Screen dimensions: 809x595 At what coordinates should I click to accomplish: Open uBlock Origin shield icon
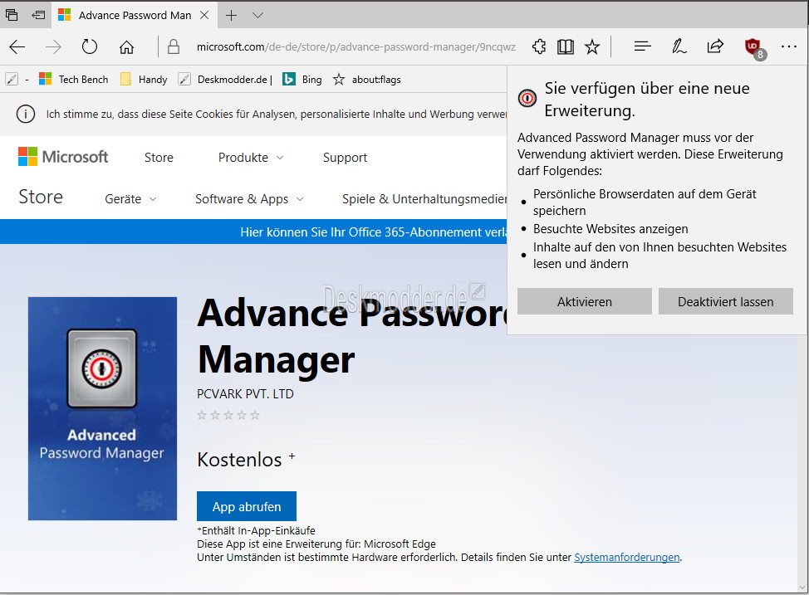coord(754,47)
